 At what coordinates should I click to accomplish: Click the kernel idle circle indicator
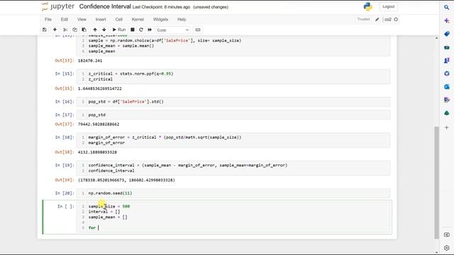click(396, 19)
